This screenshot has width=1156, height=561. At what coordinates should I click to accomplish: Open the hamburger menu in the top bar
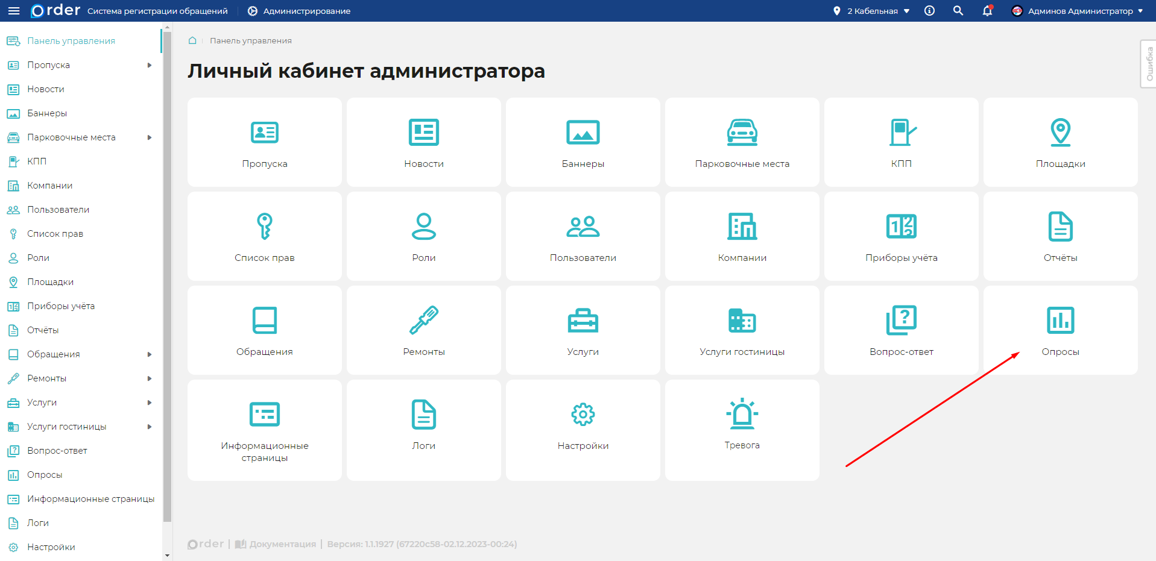pyautogui.click(x=14, y=11)
